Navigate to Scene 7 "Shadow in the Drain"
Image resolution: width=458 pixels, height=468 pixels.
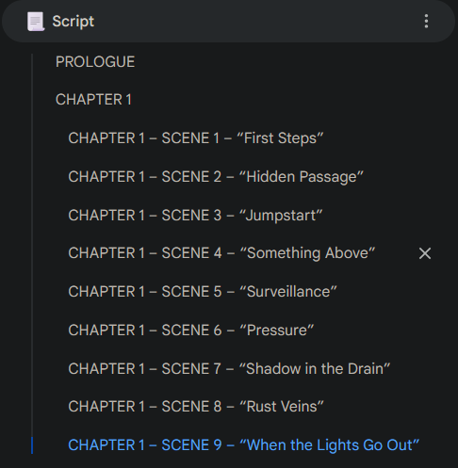pyautogui.click(x=229, y=369)
